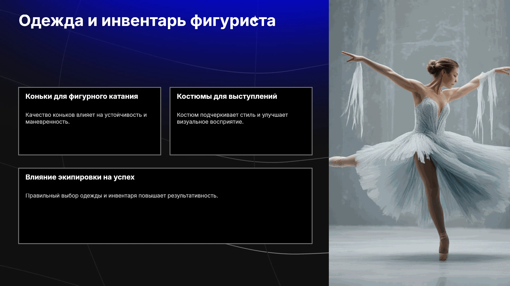Select the text about качество коньков и маневренность
The width and height of the screenshot is (510, 286).
tap(86, 118)
